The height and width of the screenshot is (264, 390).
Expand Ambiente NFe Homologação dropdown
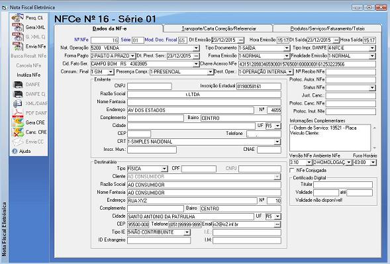(348, 162)
